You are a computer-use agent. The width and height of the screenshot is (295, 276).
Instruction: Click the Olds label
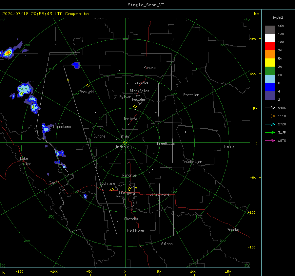pos(125,137)
